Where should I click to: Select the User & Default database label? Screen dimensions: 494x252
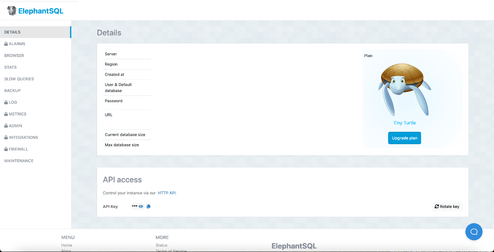pos(118,88)
